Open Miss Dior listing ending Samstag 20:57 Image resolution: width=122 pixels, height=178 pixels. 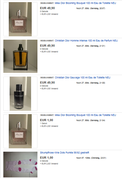[85, 3]
